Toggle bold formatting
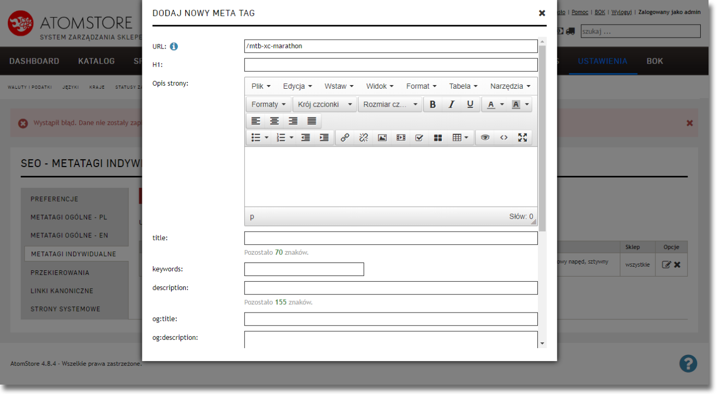This screenshot has height=394, width=720. (x=433, y=104)
